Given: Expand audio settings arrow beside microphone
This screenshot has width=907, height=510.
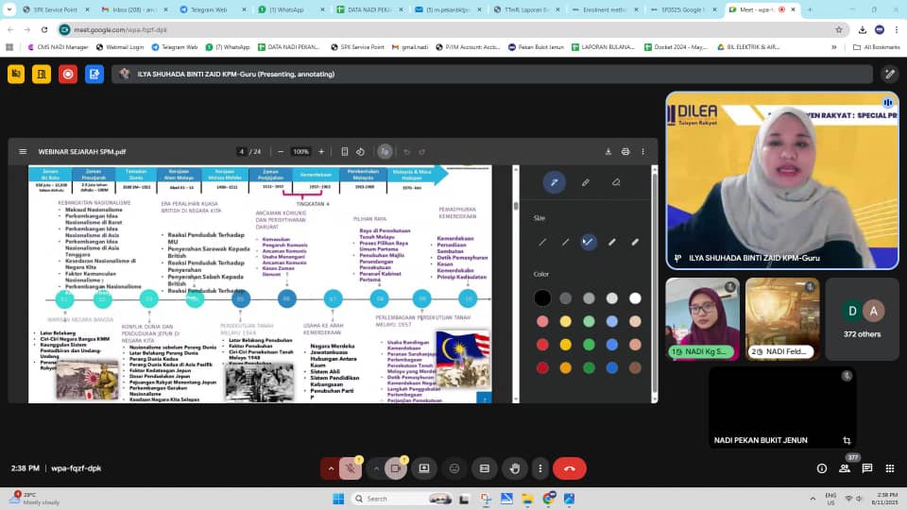Looking at the screenshot, I should point(330,467).
